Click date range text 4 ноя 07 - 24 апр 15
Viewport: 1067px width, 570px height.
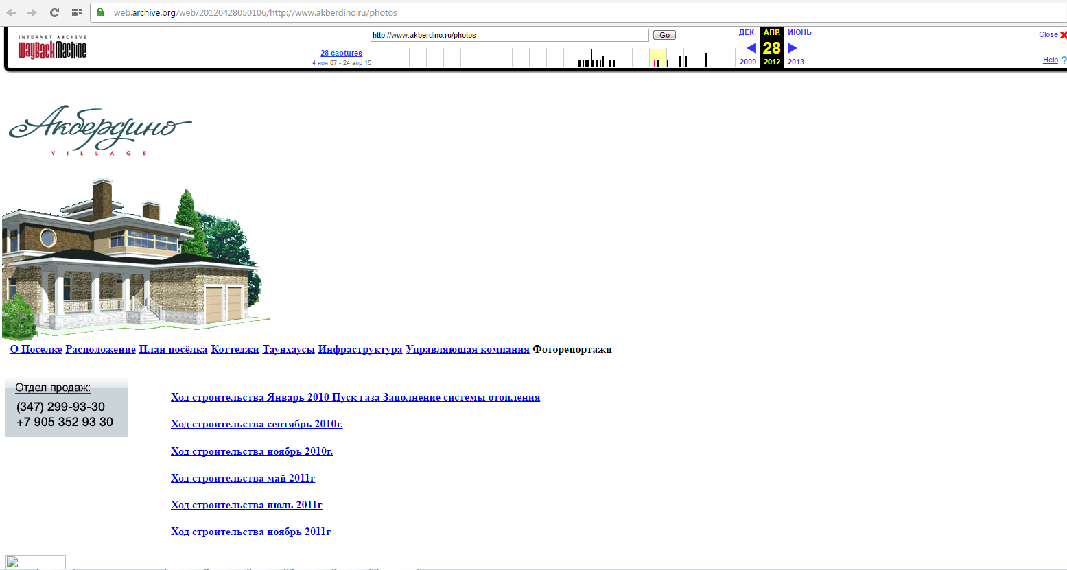342,63
